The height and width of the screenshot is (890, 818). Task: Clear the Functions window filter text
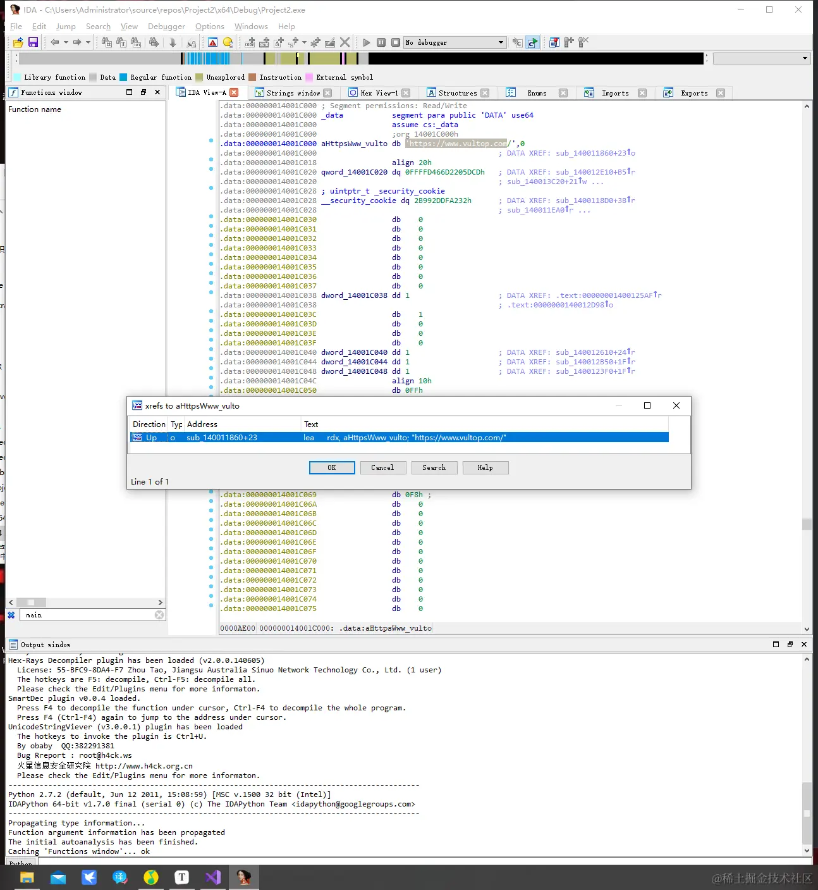pos(159,615)
